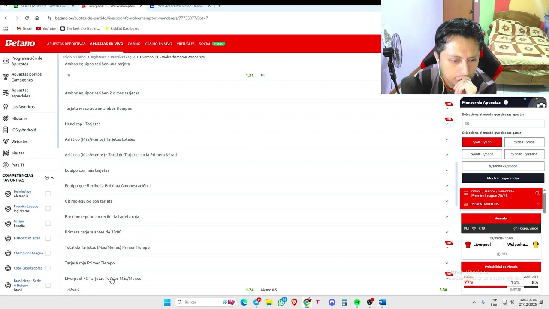Open the Casino menu
This screenshot has width=549, height=309.
click(x=134, y=44)
